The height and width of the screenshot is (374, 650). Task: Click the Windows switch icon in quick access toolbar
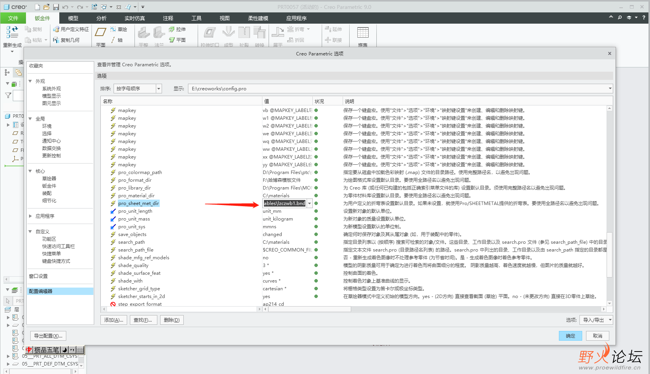click(x=104, y=7)
